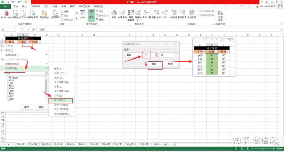Click the 删除重复项 icon
284x152 pixels.
(131, 16)
